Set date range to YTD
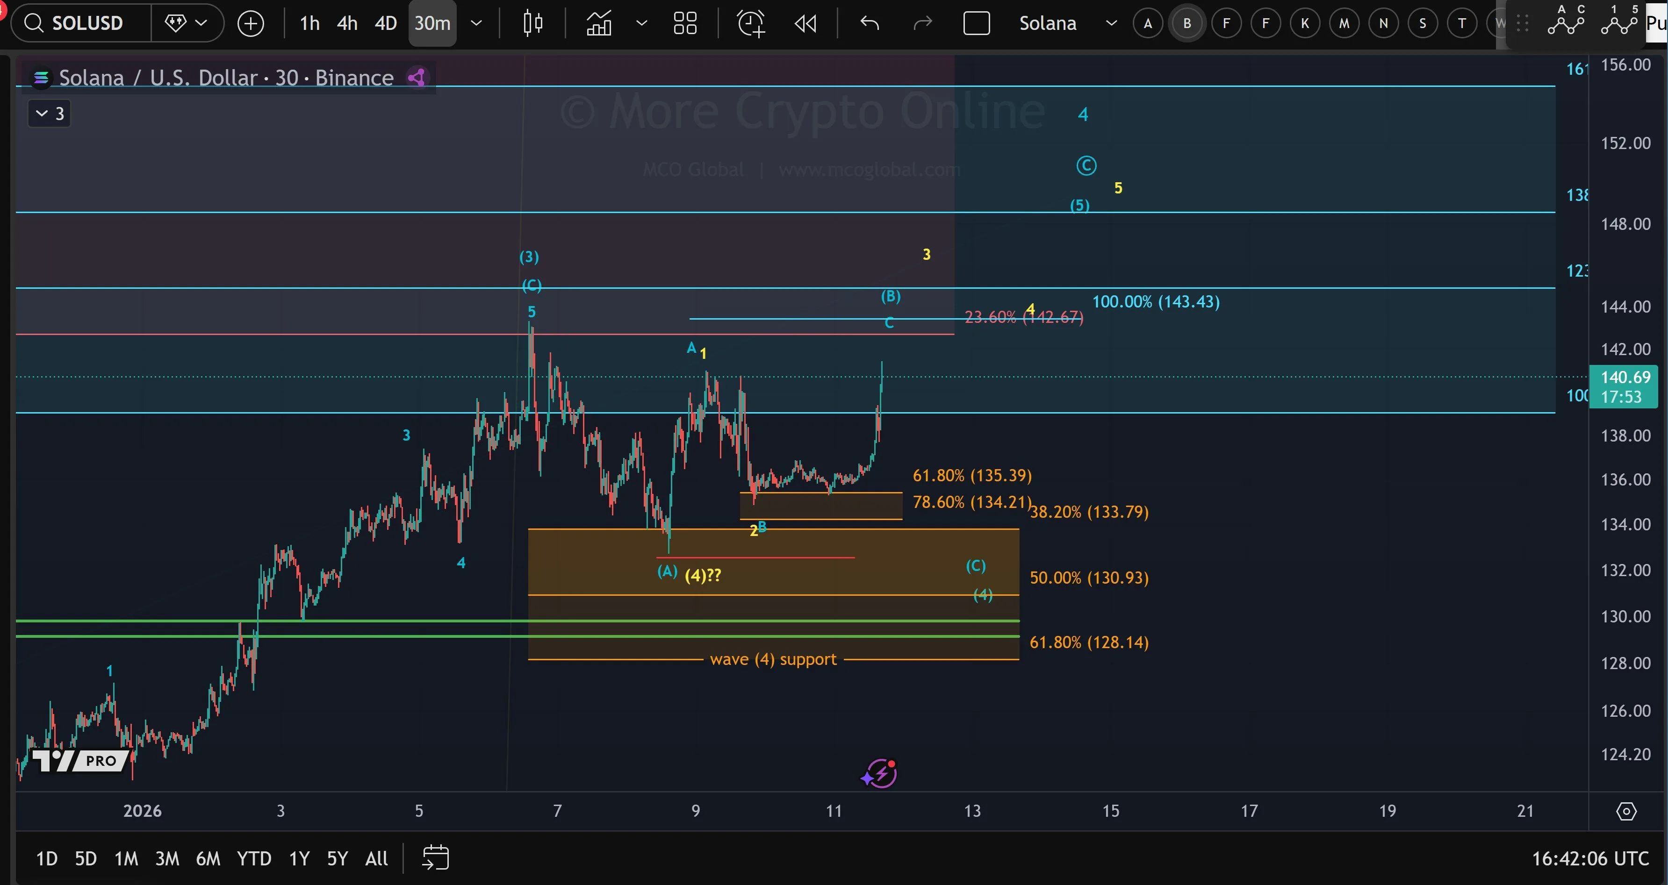1668x885 pixels. coord(253,858)
